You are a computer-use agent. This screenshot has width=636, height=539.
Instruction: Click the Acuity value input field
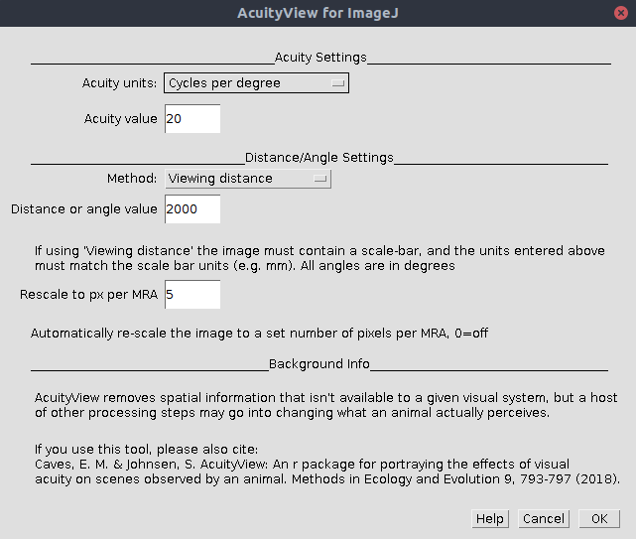coord(192,118)
